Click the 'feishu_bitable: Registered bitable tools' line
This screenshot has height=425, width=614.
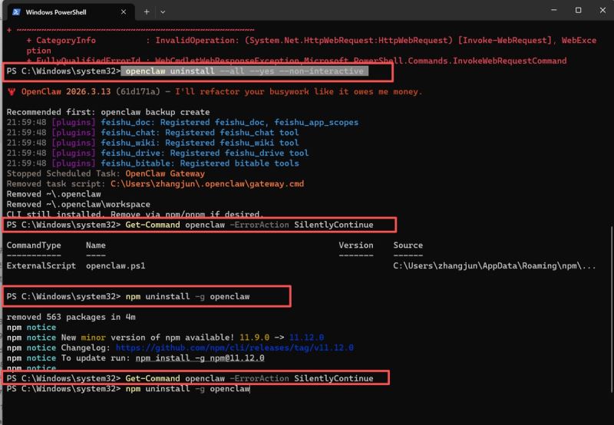(x=153, y=163)
